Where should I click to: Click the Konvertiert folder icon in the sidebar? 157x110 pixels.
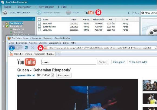7,26
